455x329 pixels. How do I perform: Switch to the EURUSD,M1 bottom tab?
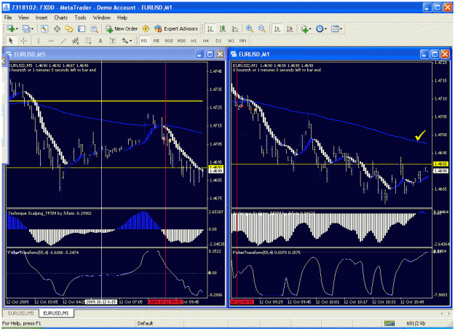[56, 313]
